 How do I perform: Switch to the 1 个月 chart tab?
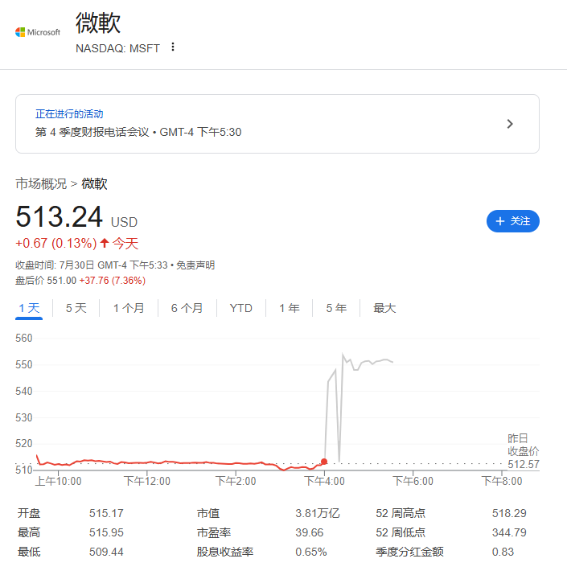click(x=129, y=308)
